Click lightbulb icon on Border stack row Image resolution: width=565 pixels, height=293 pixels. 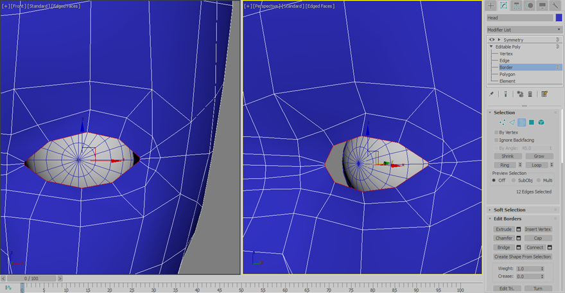[558, 67]
